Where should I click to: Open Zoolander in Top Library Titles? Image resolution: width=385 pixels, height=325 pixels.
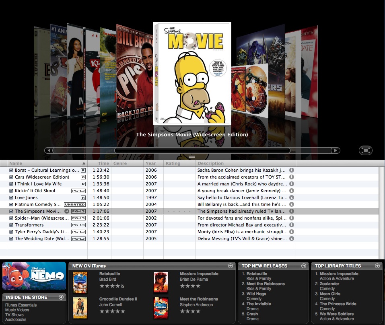click(x=329, y=284)
